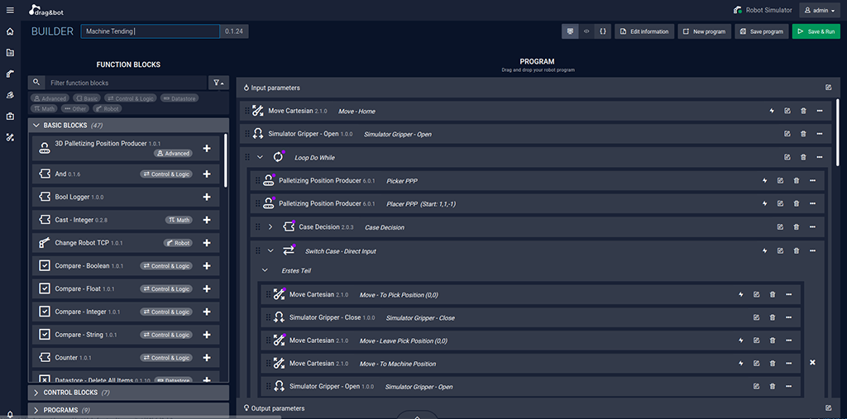Delete the Picker PPP block
This screenshot has width=847, height=419.
(797, 180)
